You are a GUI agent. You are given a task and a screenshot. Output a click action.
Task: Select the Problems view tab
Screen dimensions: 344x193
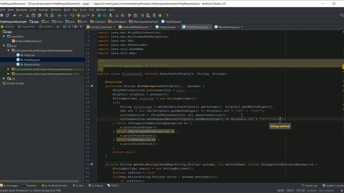[46, 27]
